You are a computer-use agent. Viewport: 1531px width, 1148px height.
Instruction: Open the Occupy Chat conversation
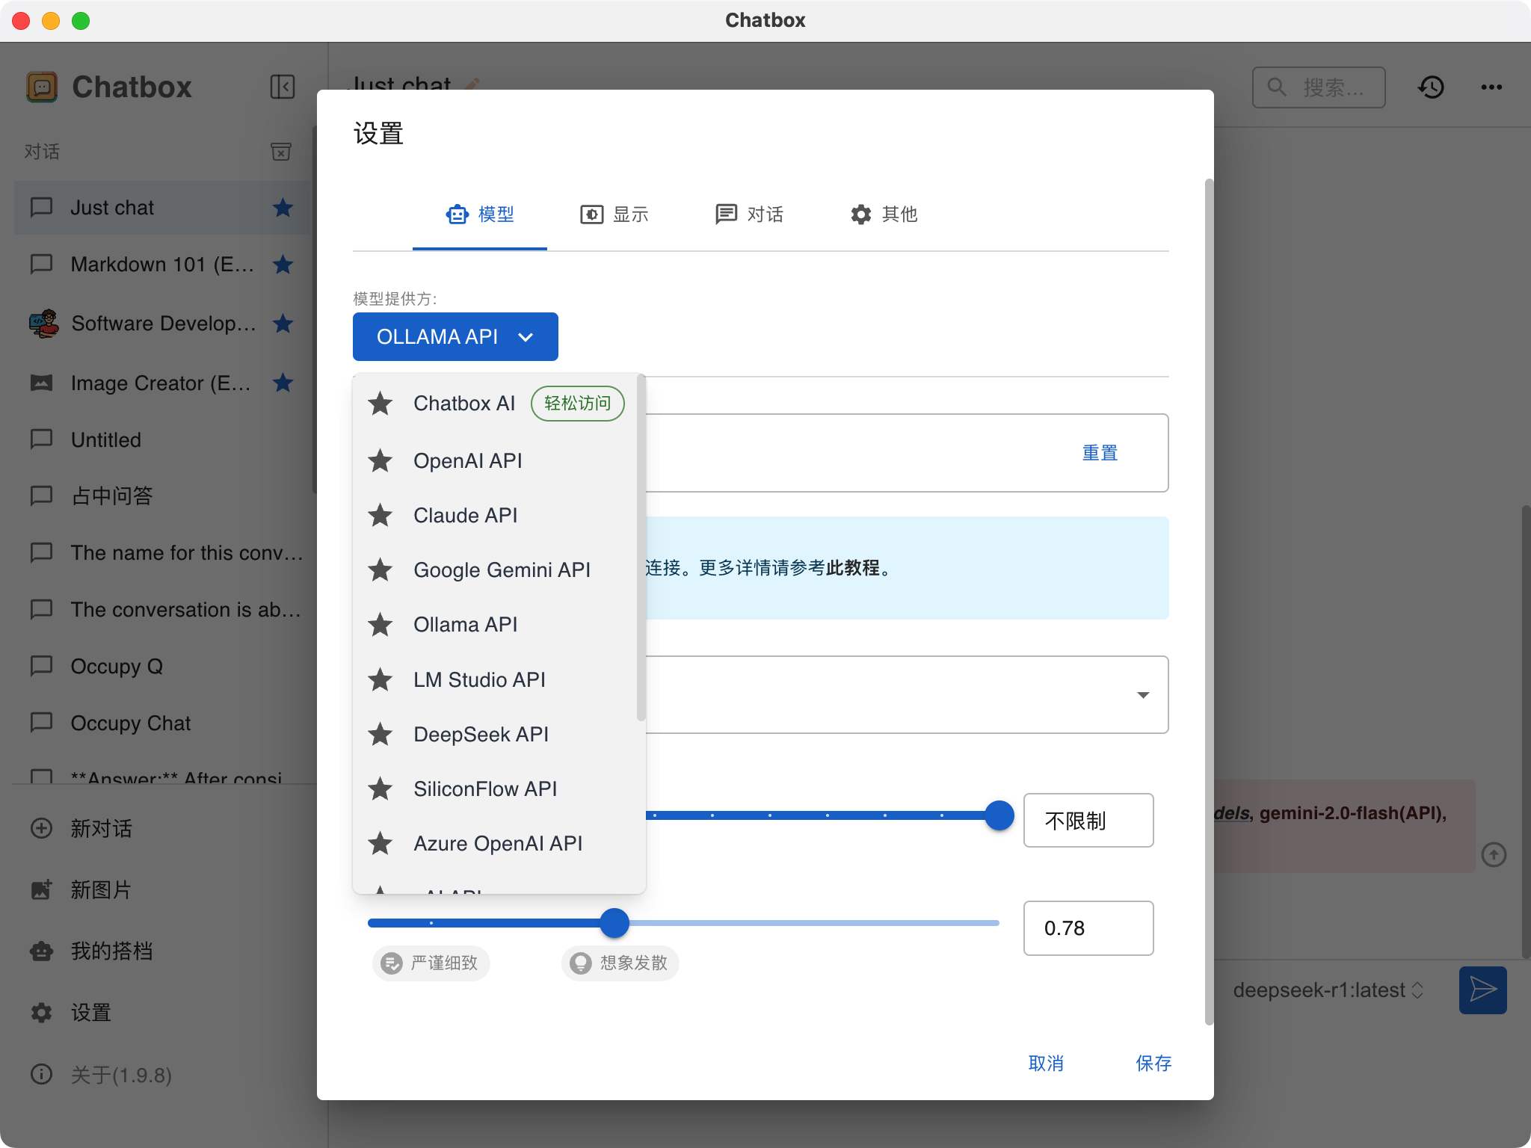click(x=162, y=723)
